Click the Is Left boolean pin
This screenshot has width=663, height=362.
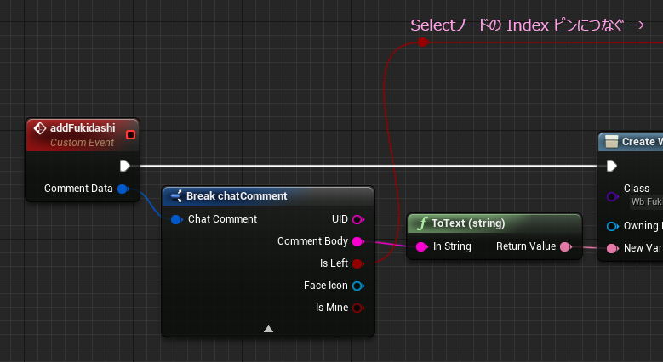[x=357, y=263]
